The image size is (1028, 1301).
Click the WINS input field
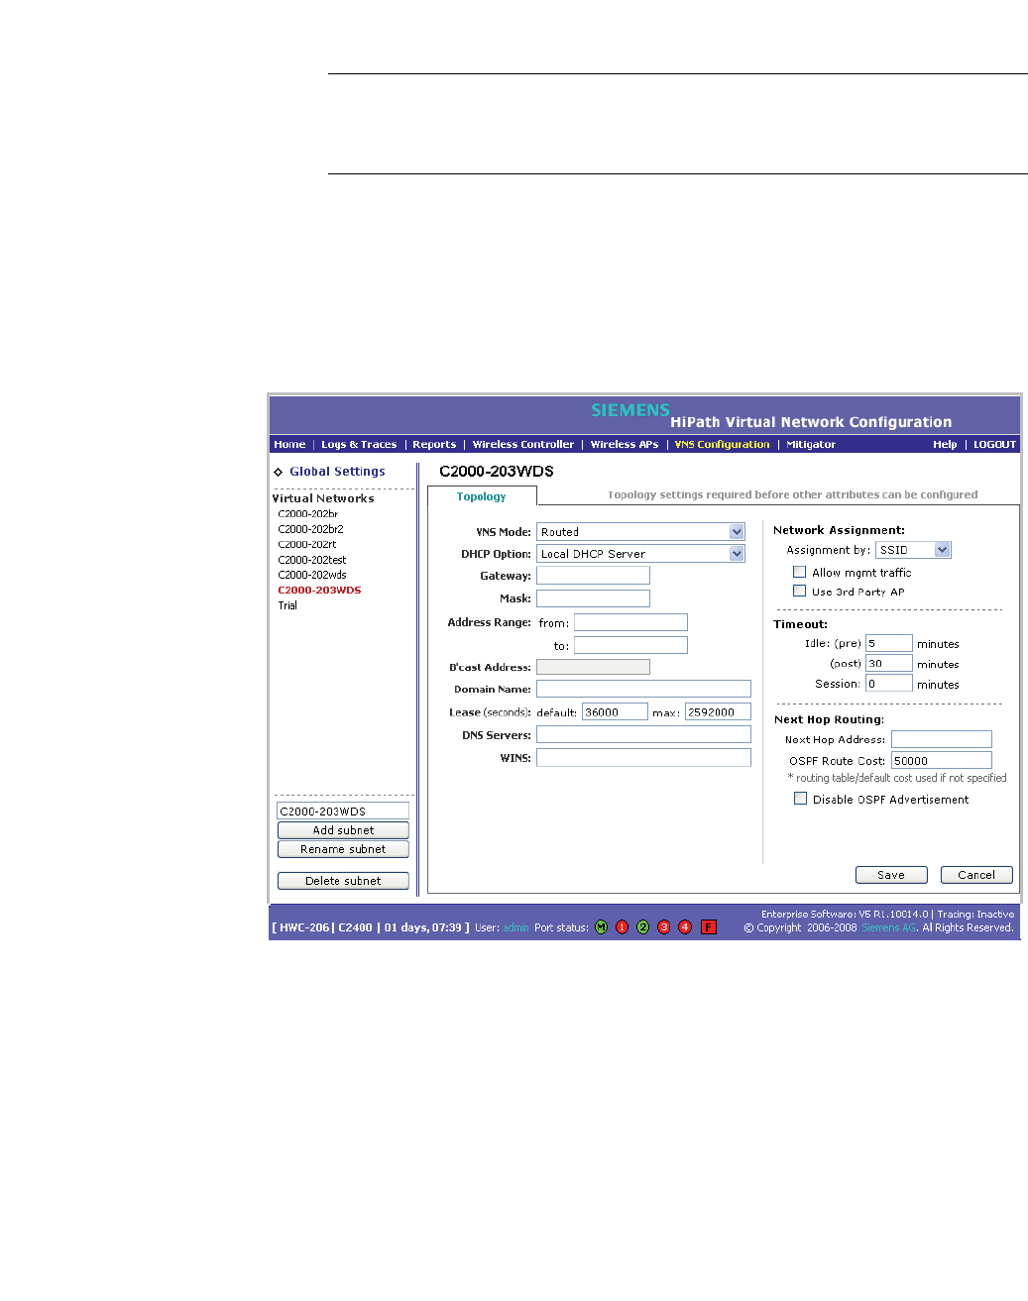tap(643, 757)
